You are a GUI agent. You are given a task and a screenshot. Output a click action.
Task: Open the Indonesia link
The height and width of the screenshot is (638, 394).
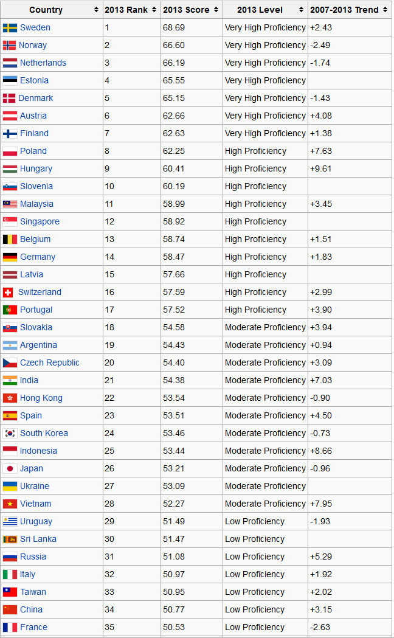[38, 451]
